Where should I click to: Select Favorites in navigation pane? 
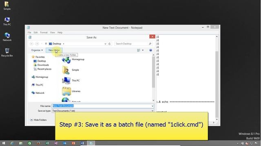40,57
